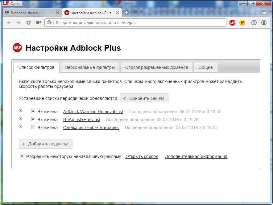Disable RuAdList+EasyList checkbox
Screen dimensions: 273x205
coord(33,119)
